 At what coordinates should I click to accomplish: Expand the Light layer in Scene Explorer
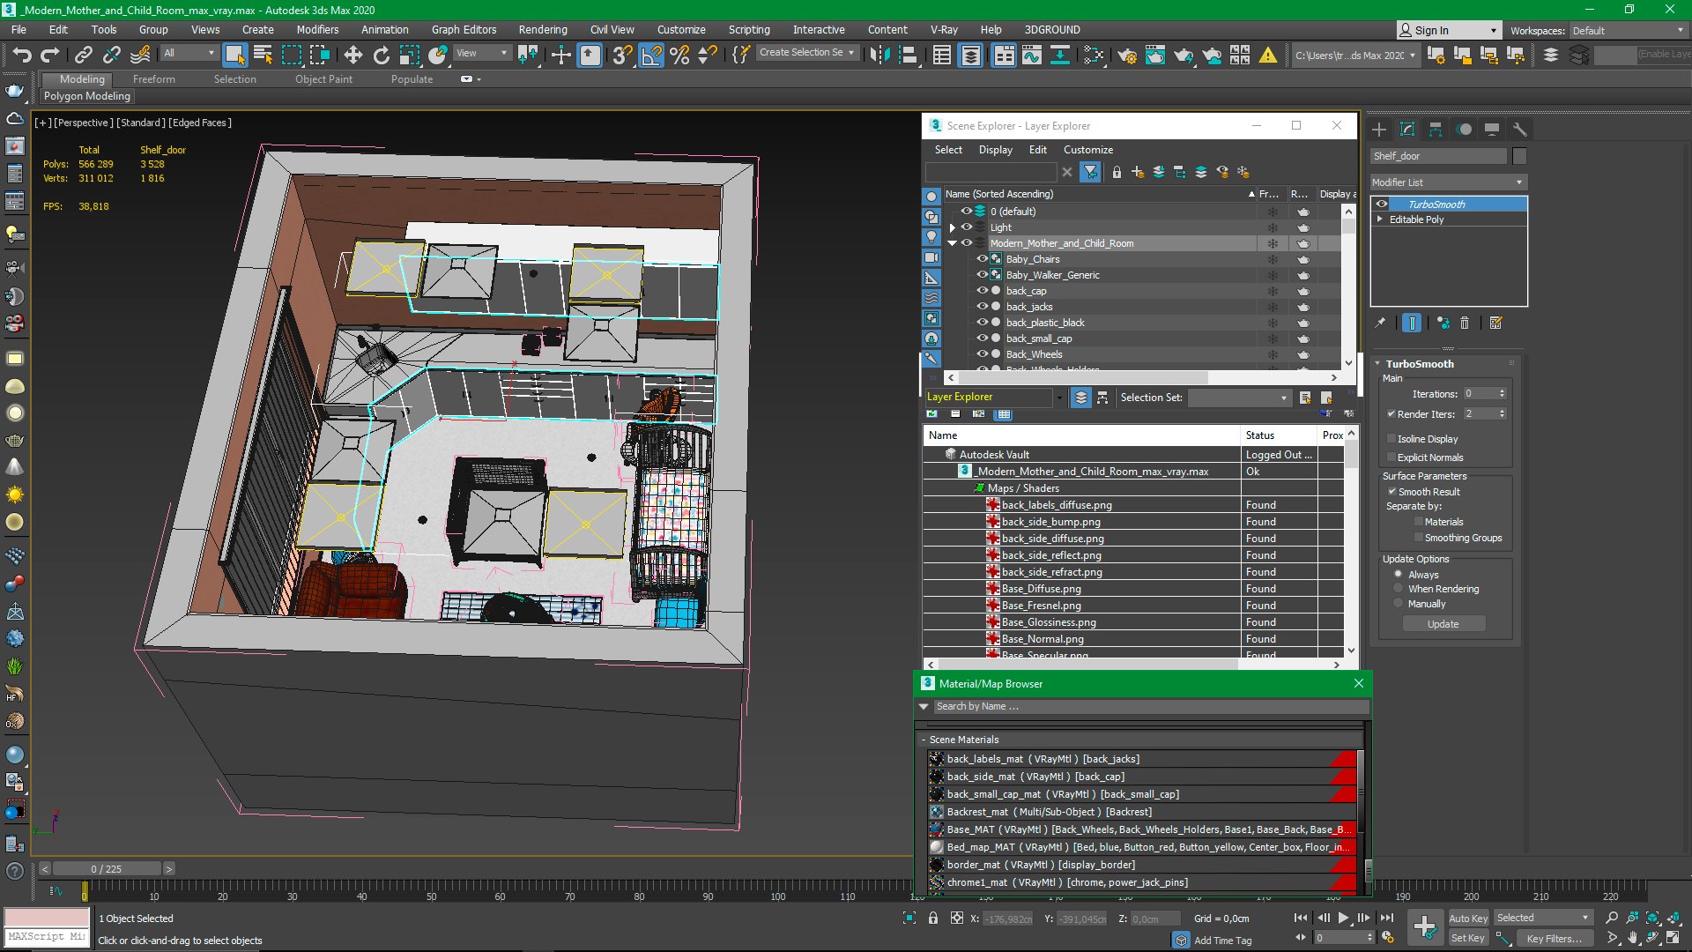coord(952,227)
